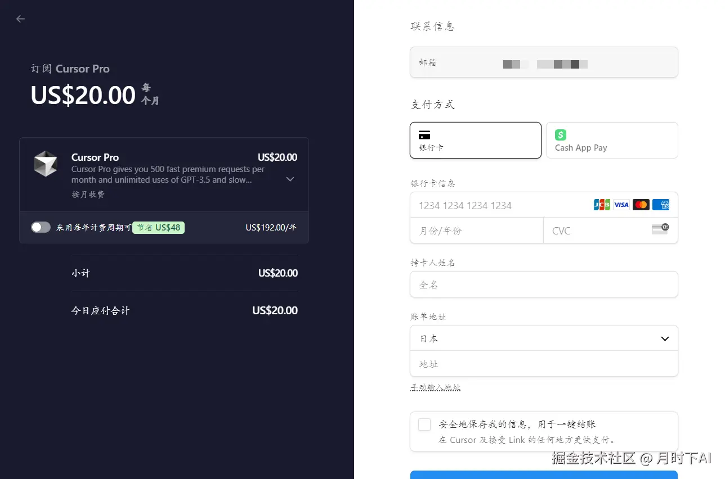
Task: Click the American Express brand icon
Action: click(661, 205)
